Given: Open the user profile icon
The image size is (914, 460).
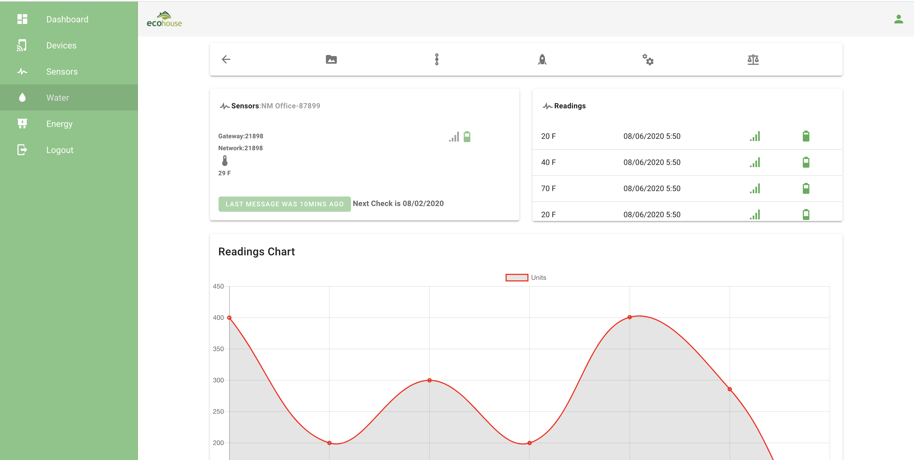Looking at the screenshot, I should pos(898,19).
